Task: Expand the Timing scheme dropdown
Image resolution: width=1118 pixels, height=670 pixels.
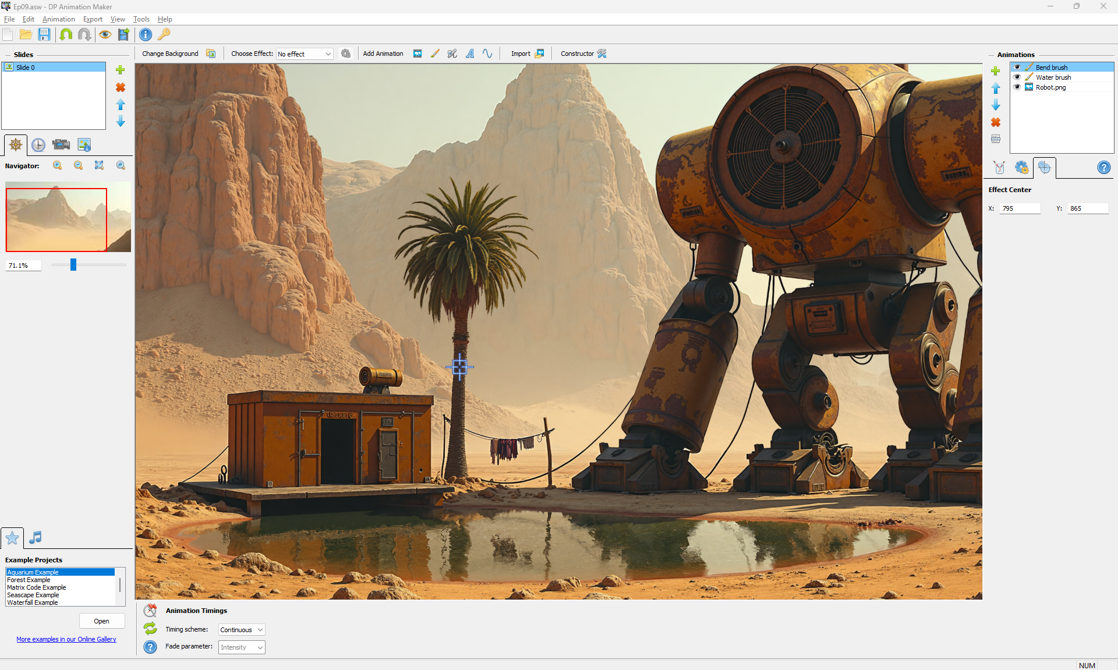Action: 242,630
